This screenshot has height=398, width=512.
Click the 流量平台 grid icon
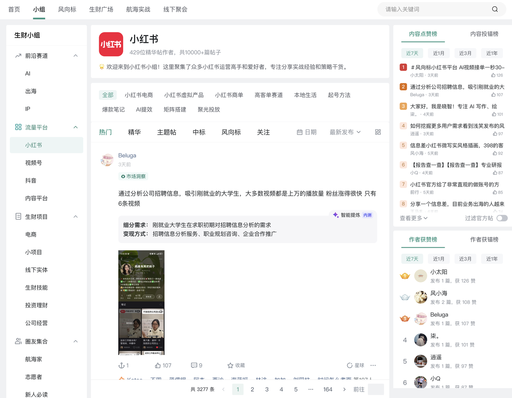click(18, 127)
